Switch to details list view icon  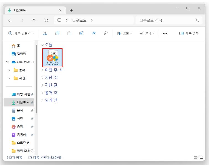click(x=196, y=158)
